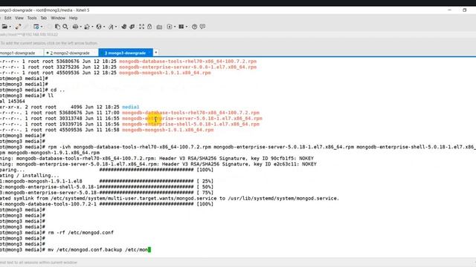Open session Properties icon in toolbar
Screen dimensions: 476x267
point(36,27)
